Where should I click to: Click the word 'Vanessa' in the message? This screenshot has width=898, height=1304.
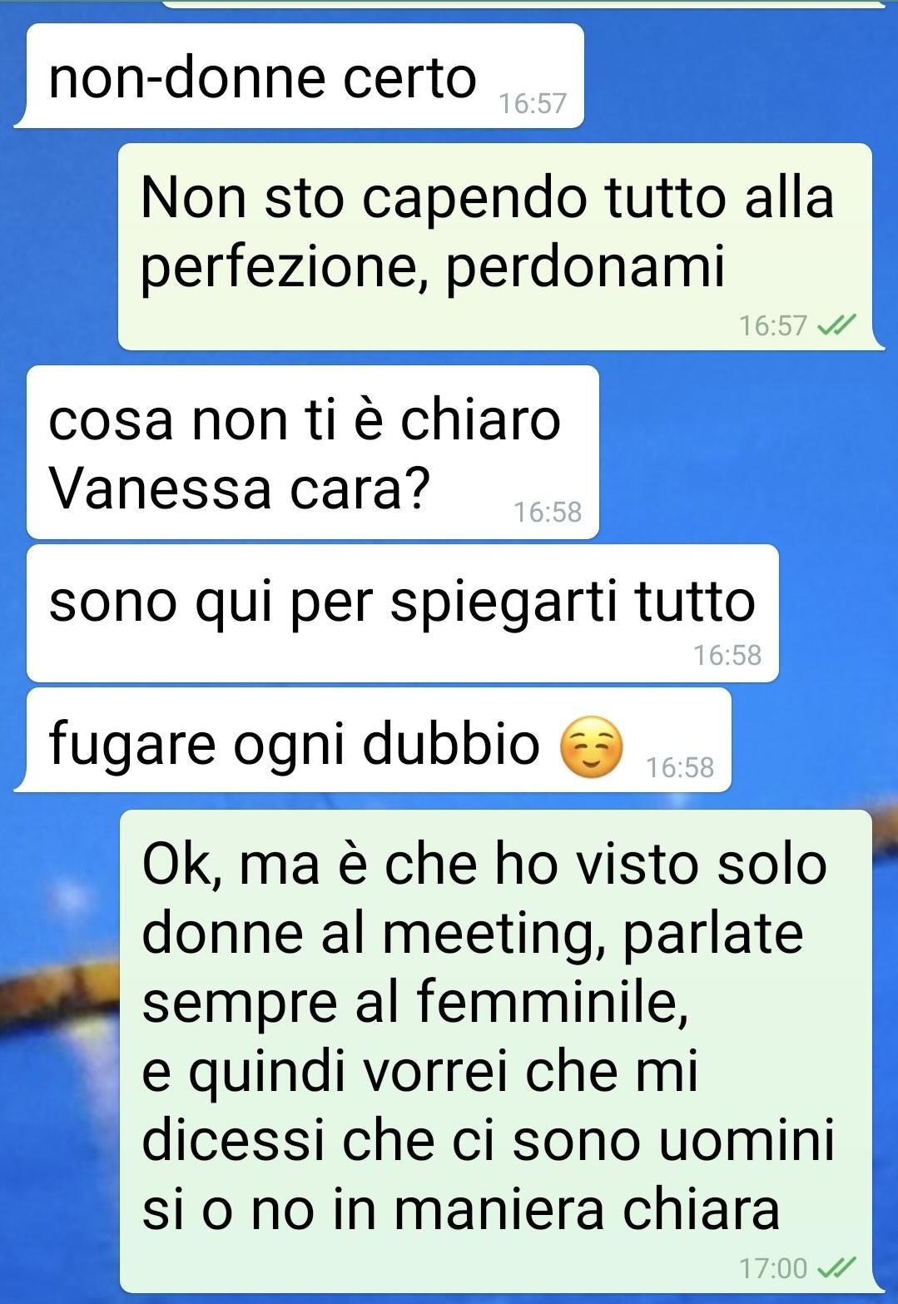160,488
